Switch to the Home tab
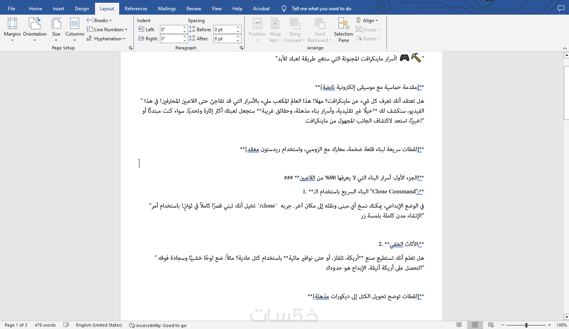 [x=35, y=8]
